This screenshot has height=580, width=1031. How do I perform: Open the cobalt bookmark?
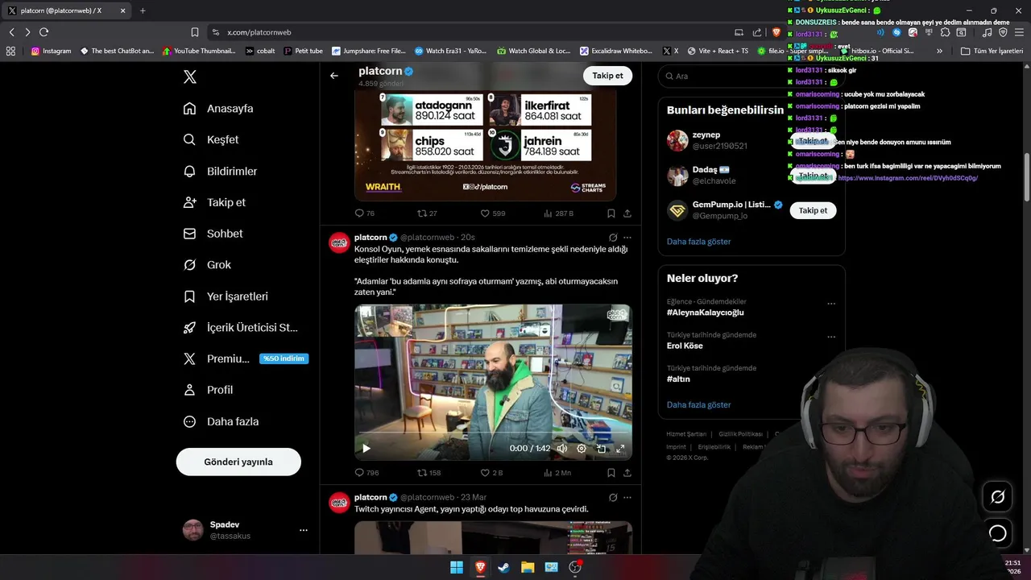[260, 51]
